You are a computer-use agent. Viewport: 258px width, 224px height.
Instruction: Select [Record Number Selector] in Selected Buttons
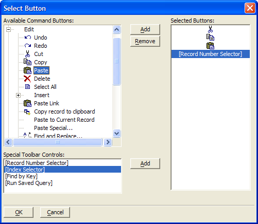coord(211,54)
